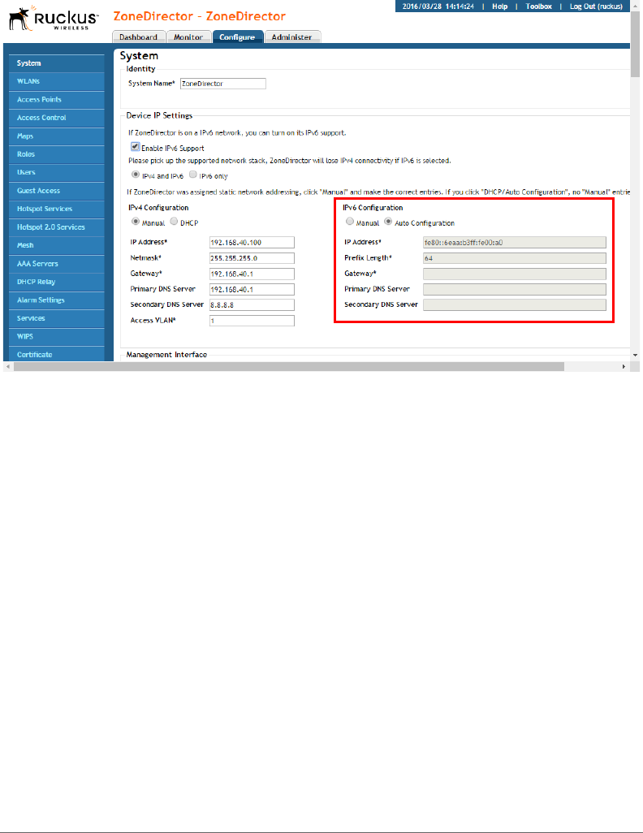Click the IPv6 Secondary DNS Server field
The height and width of the screenshot is (833, 643).
point(515,305)
